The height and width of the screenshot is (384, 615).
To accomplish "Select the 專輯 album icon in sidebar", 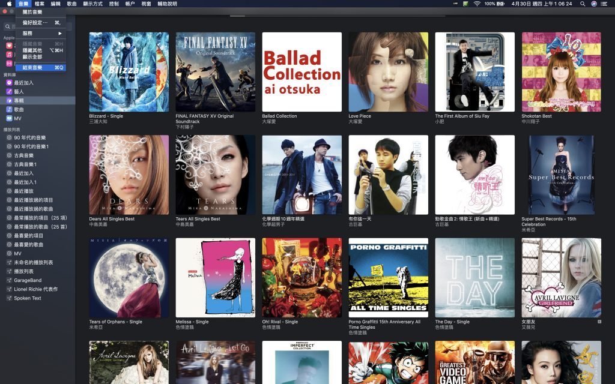I will [x=9, y=100].
